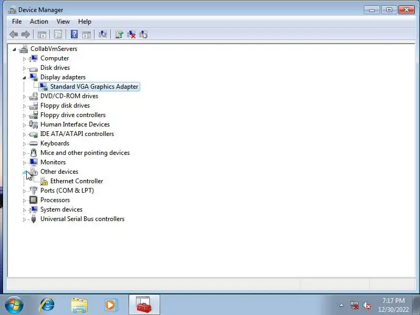Open Windows Explorer folder from taskbar

coord(79,306)
